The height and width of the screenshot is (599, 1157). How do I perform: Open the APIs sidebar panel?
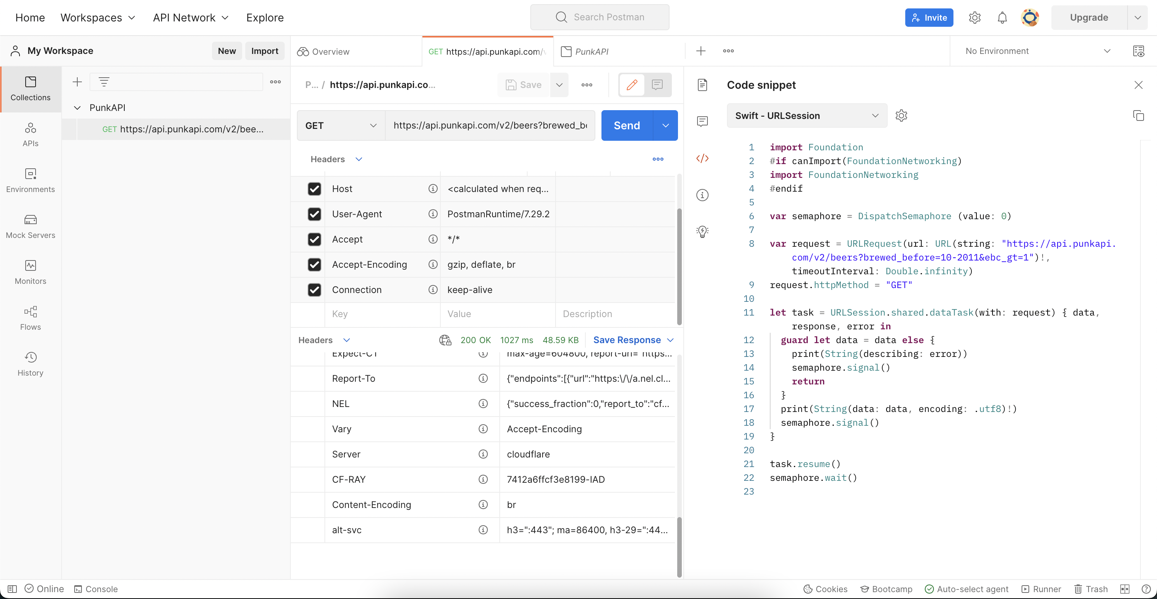pyautogui.click(x=31, y=134)
